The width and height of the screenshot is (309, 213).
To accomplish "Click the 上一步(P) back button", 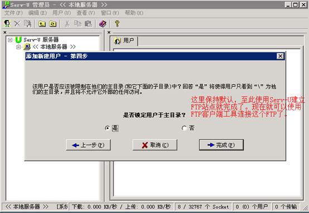I will tap(88, 145).
